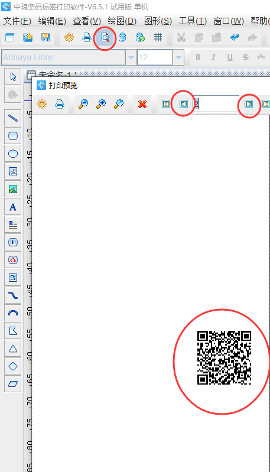The height and width of the screenshot is (472, 270).
Task: Select the barcode drawing tool
Action: click(12, 242)
